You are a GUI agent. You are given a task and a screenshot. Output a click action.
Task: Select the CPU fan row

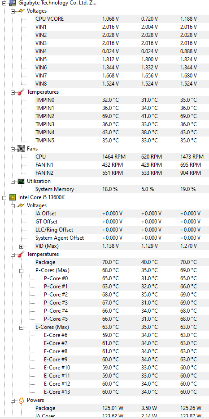click(x=122, y=157)
